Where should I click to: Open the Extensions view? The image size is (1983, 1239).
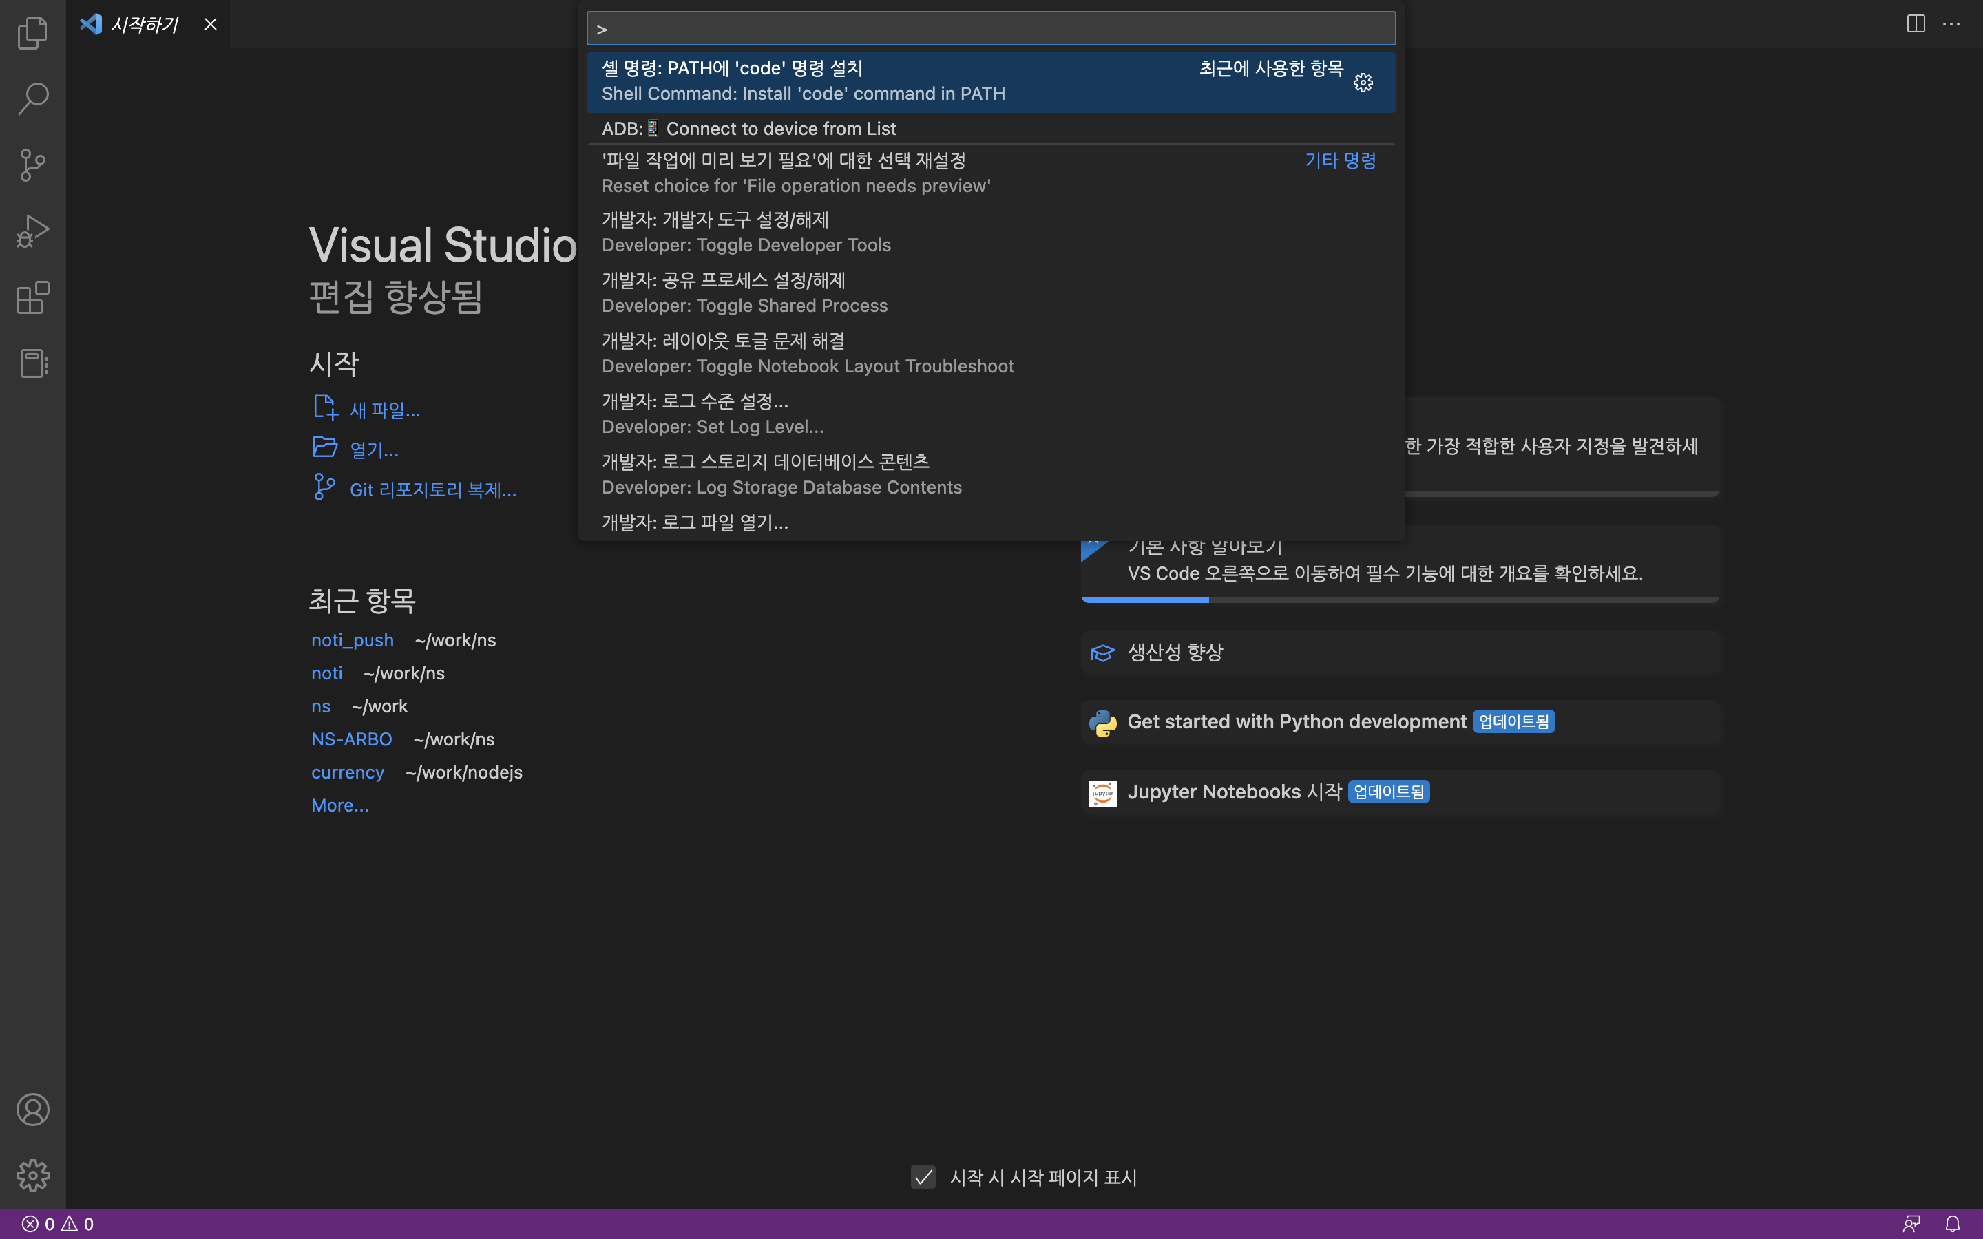(x=33, y=297)
